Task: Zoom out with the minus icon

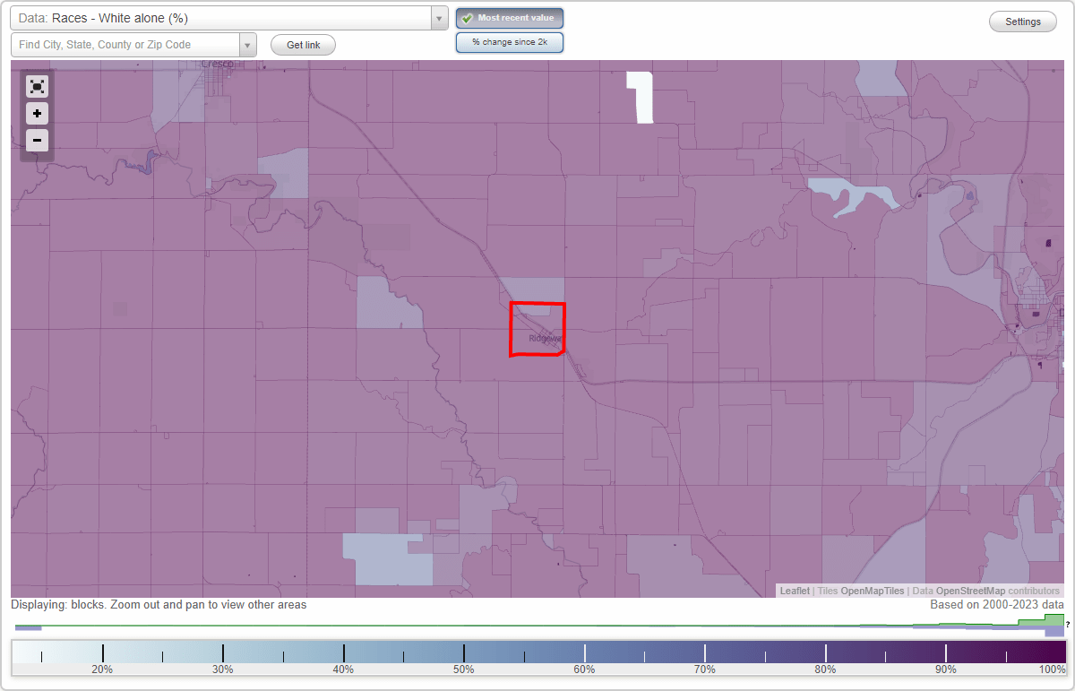Action: 37,140
